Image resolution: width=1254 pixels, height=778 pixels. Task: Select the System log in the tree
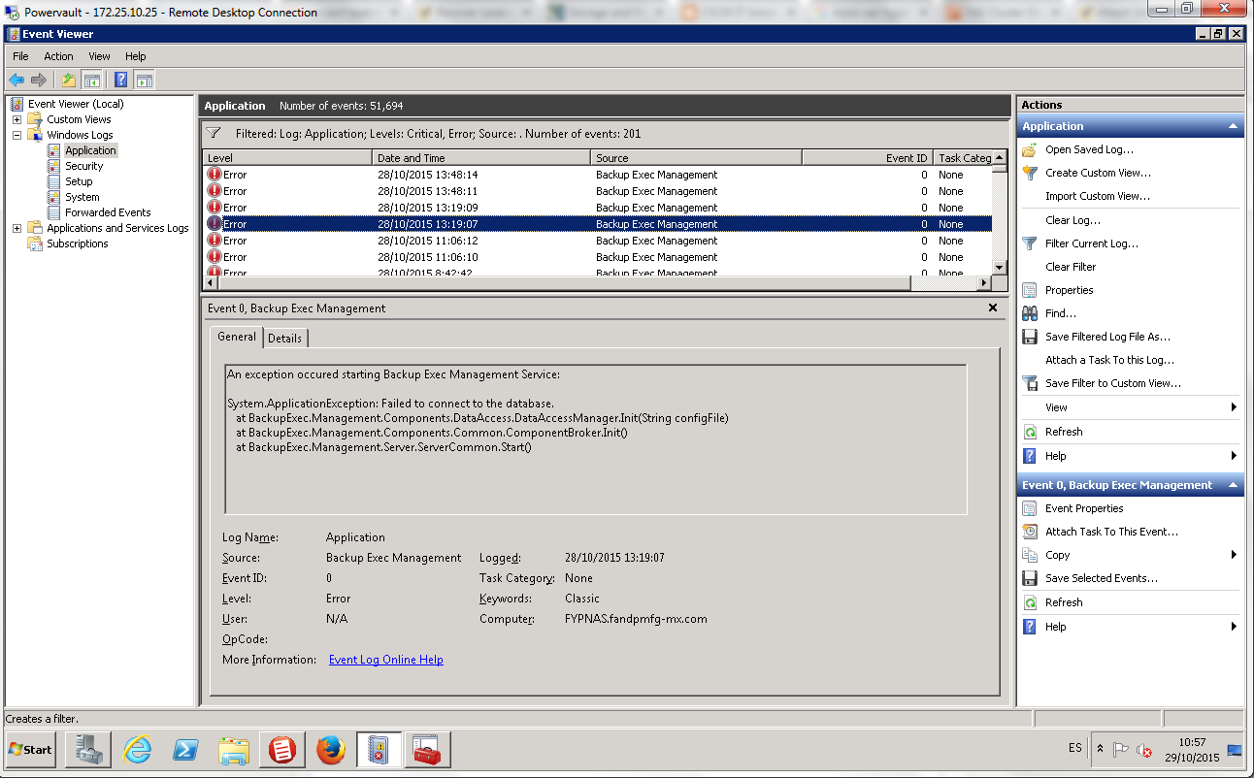pyautogui.click(x=84, y=196)
